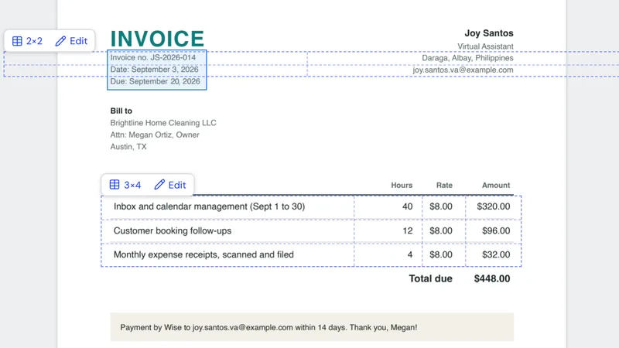
Task: Click the 'Payment by Wise' note box
Action: 312,327
